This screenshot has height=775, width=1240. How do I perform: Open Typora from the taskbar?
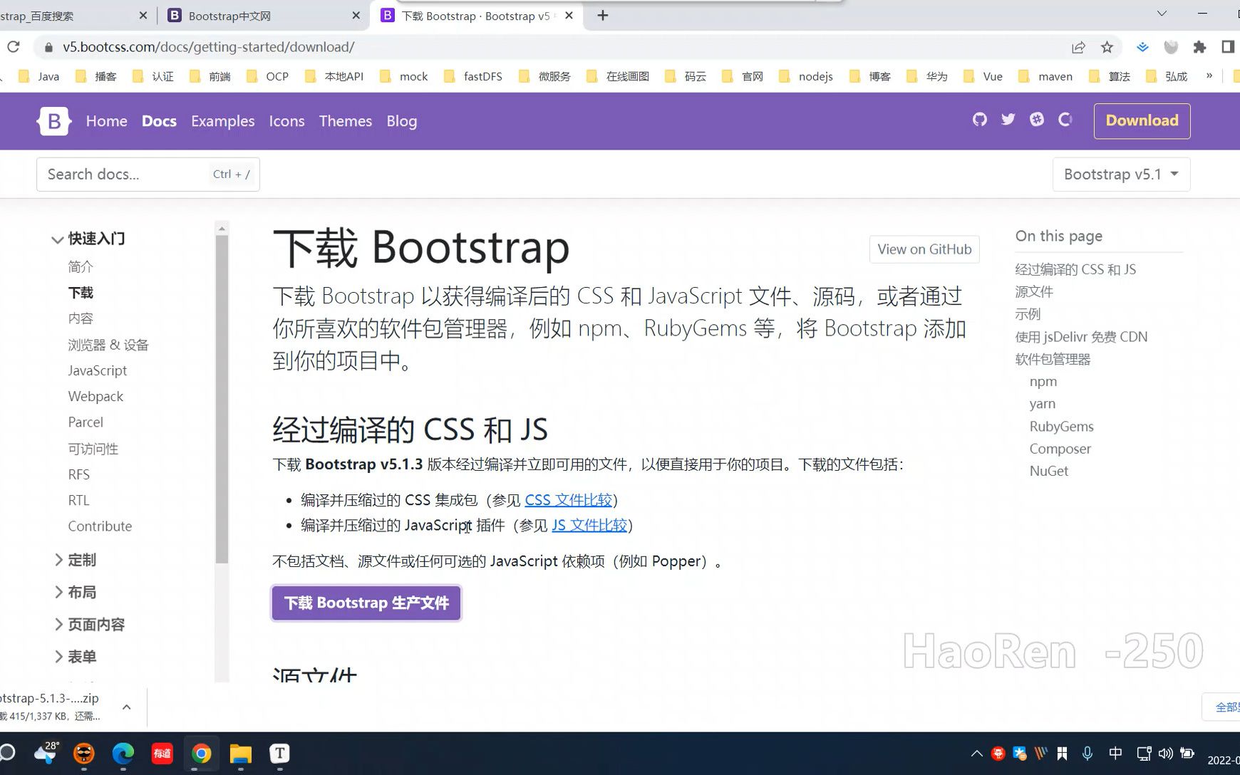point(280,754)
